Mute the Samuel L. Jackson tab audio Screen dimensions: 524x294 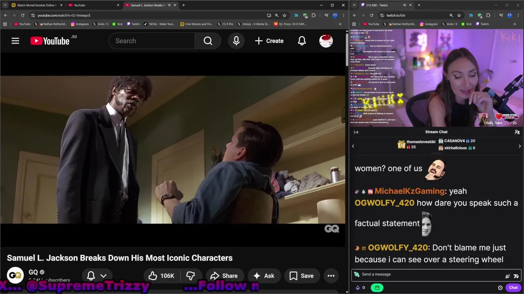[x=169, y=5]
